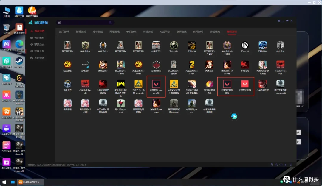
Task: Select 无主之地3 steam版 icon
Action: pyautogui.click(x=192, y=65)
